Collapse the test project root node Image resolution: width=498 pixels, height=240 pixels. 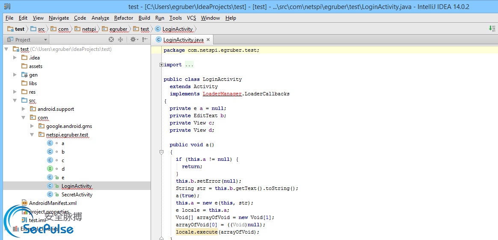[x=6, y=49]
